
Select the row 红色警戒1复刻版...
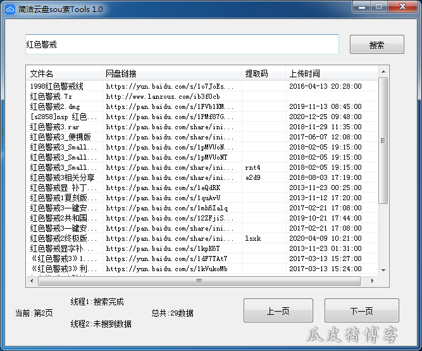coord(202,198)
